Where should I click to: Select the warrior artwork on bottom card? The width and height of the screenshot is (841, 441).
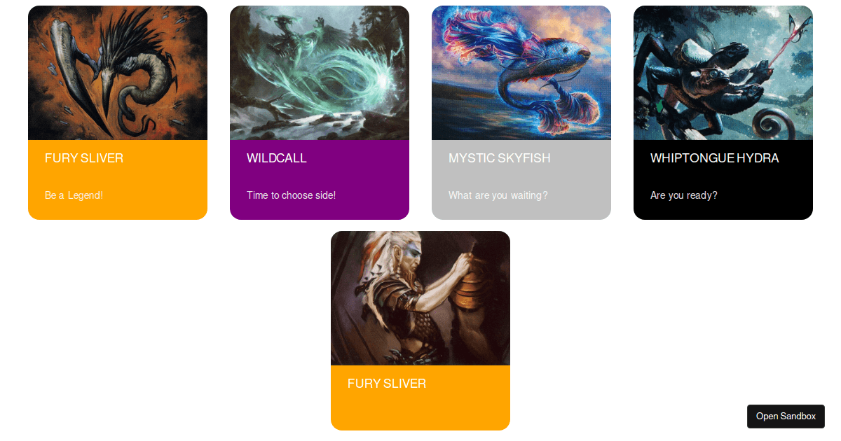click(x=420, y=298)
